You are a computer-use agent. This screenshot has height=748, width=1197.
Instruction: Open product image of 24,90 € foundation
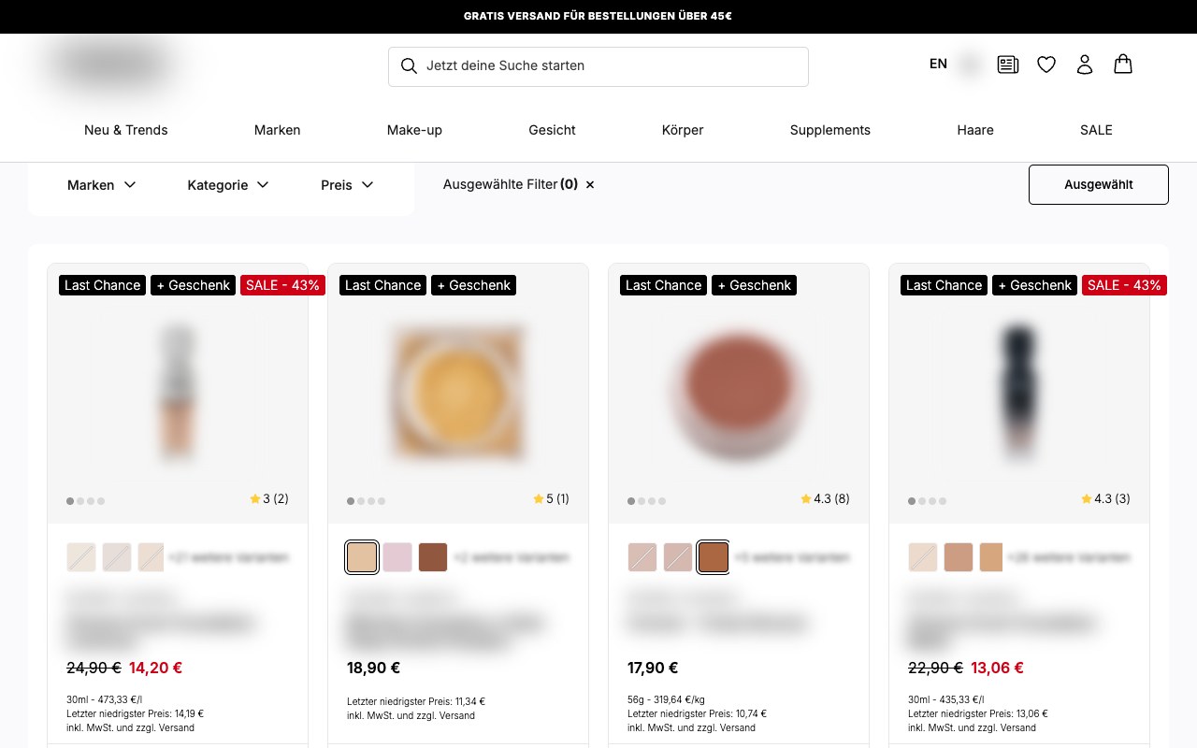(178, 393)
